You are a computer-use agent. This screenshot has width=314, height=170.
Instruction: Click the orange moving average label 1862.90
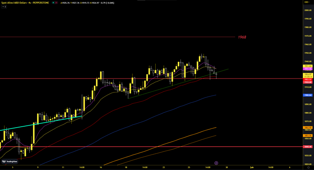point(308,128)
